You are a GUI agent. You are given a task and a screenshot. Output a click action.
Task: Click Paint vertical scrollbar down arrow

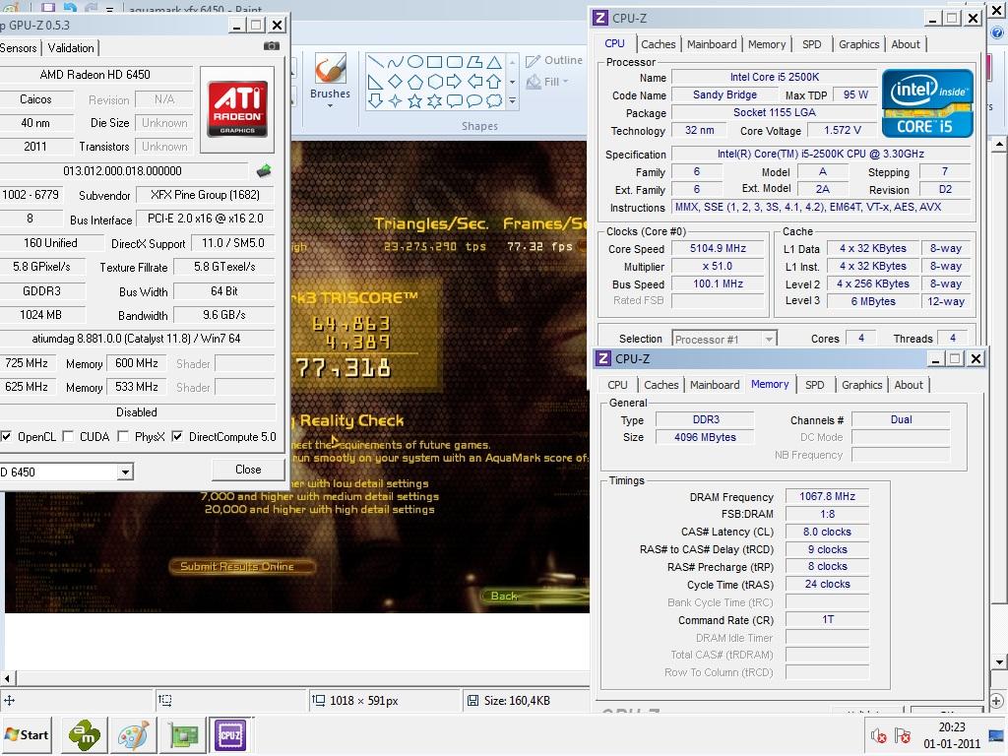[x=998, y=662]
